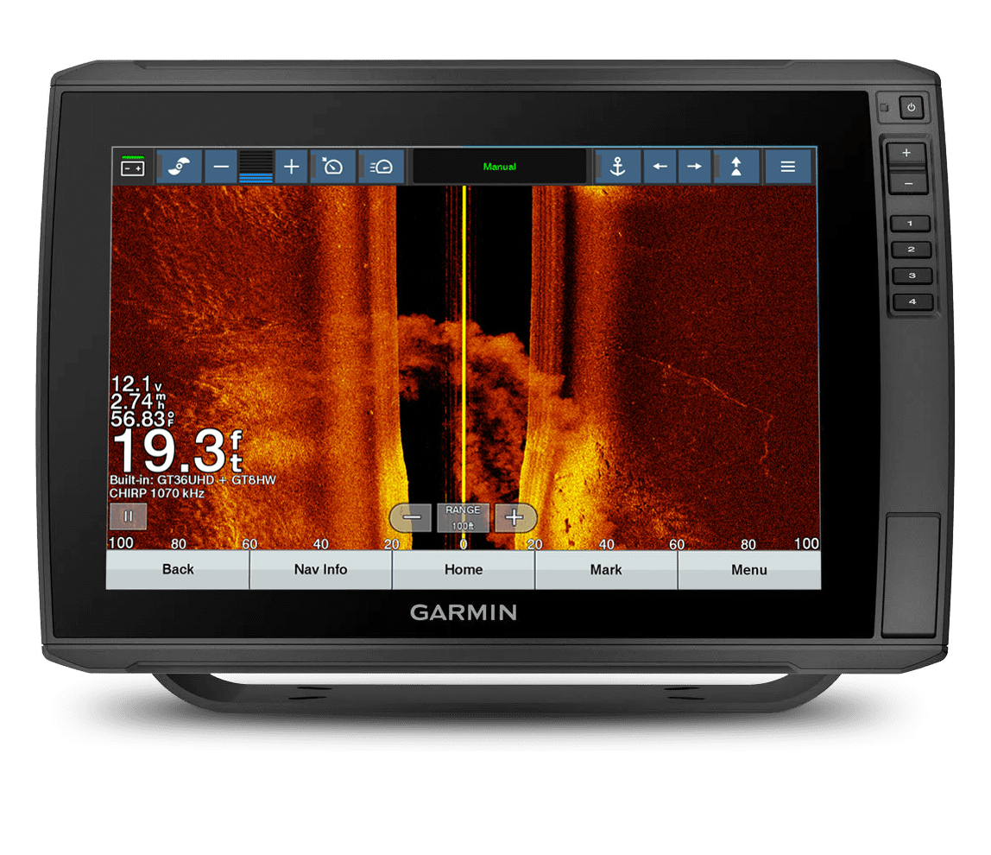
Task: Decrease range with the minus button
Action: 410,517
